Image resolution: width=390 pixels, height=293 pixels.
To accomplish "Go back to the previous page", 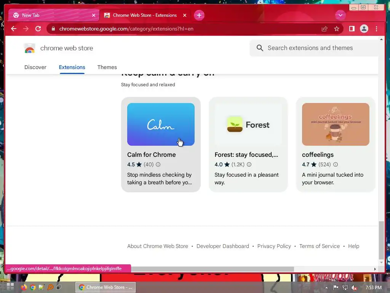I will [14, 29].
